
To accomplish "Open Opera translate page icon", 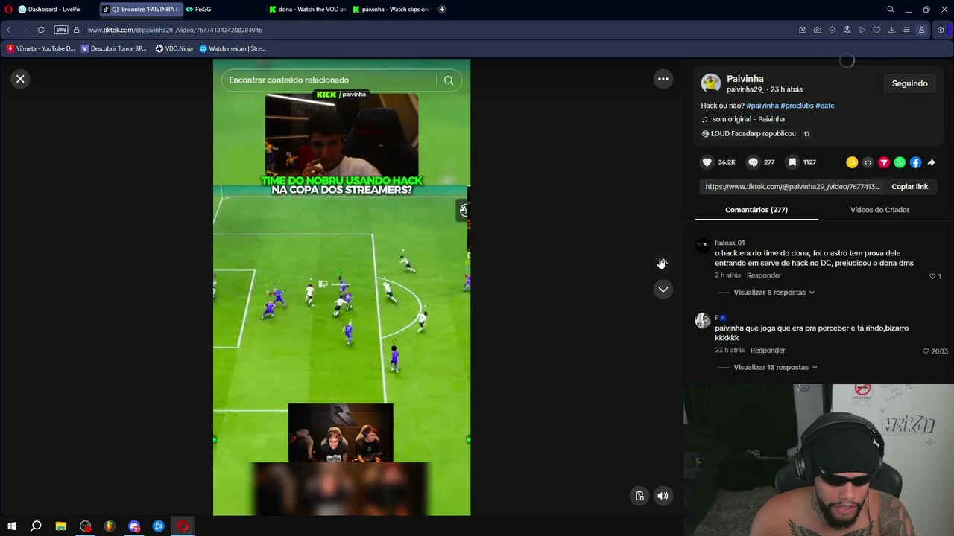I will [847, 30].
